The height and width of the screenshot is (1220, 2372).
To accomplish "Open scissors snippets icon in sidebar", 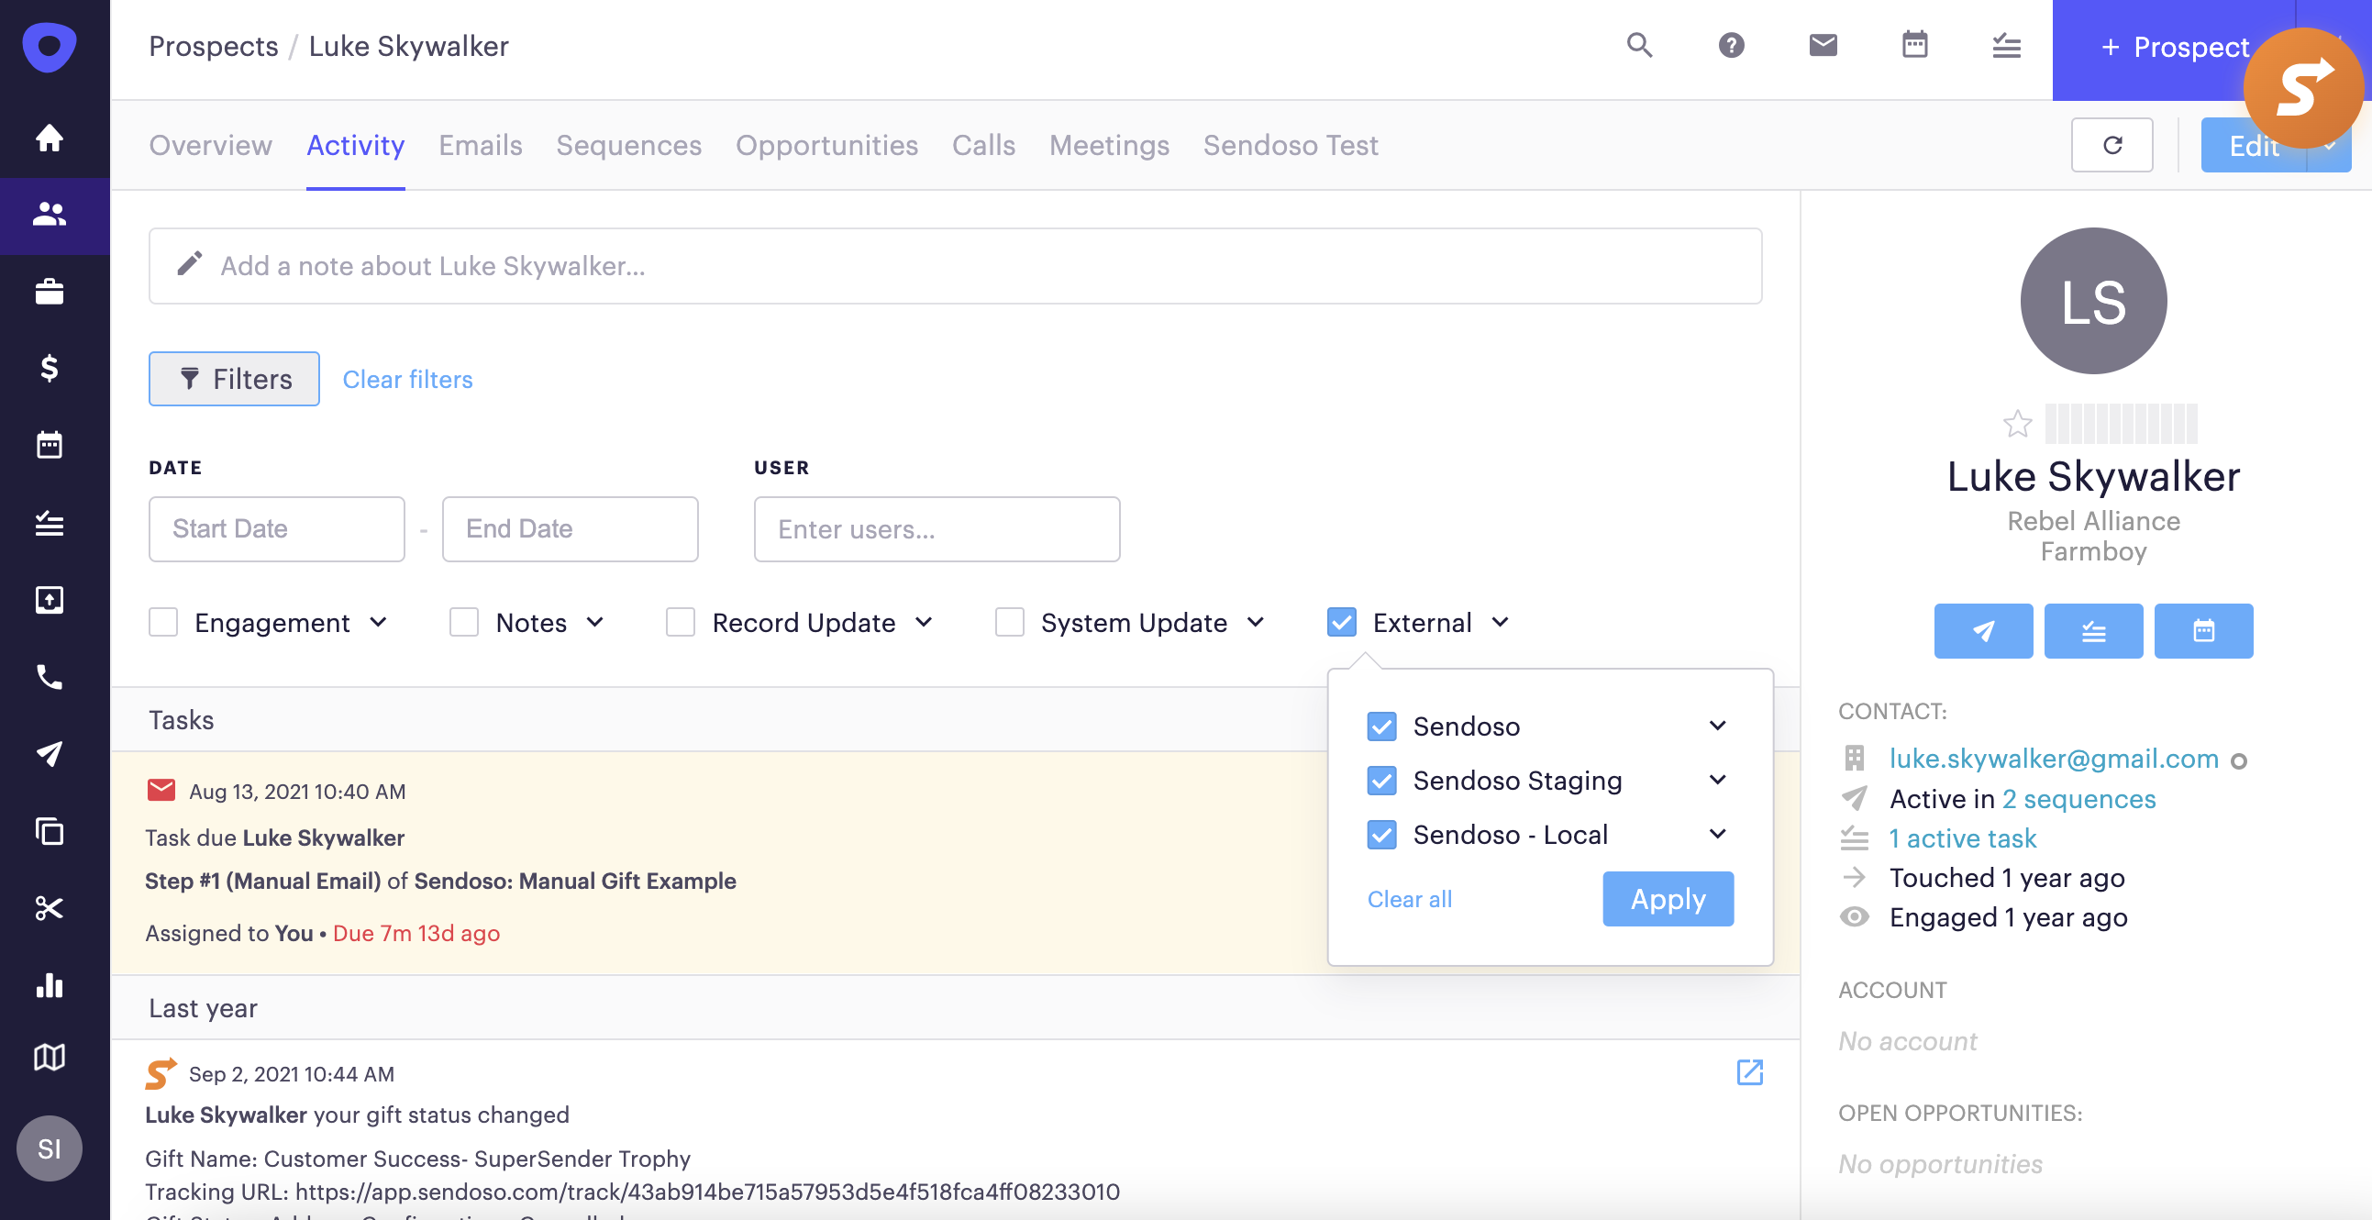I will [x=49, y=909].
